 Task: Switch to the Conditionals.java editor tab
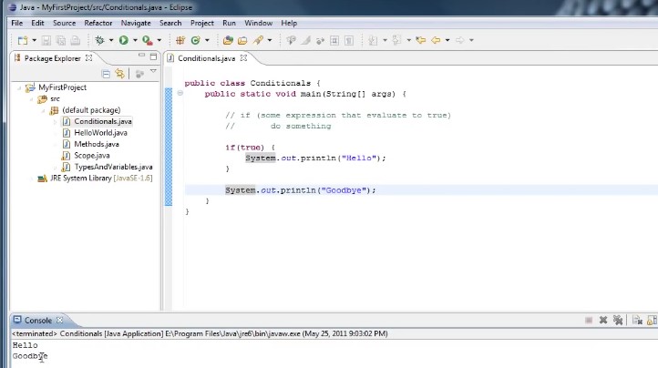click(206, 58)
